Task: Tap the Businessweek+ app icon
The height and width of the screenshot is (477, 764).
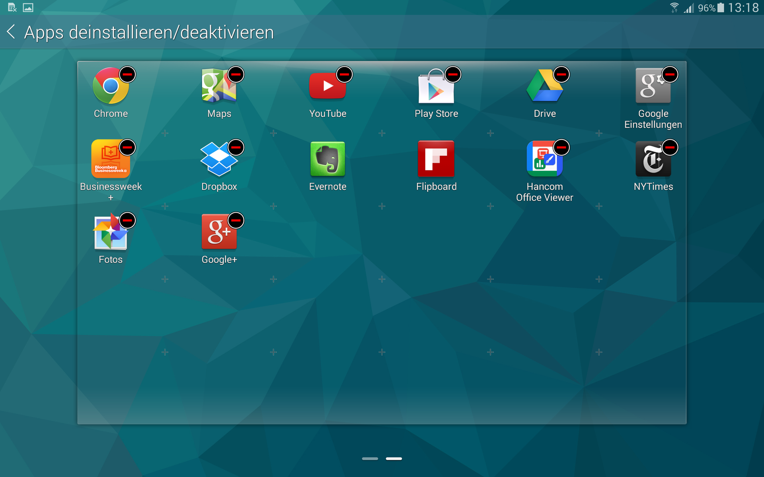Action: point(111,159)
